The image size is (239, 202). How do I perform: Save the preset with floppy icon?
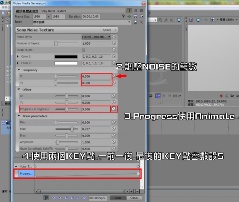(x=135, y=22)
